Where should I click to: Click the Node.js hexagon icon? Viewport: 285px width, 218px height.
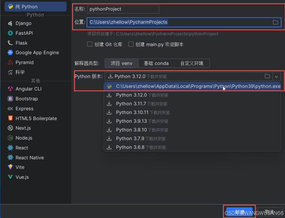tap(10, 138)
